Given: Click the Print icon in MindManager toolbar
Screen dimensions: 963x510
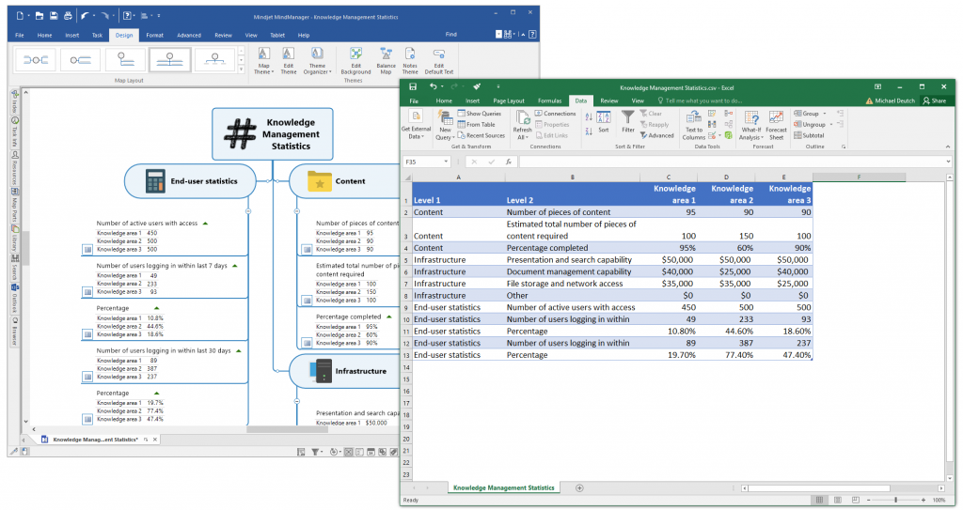Looking at the screenshot, I should click(x=68, y=16).
